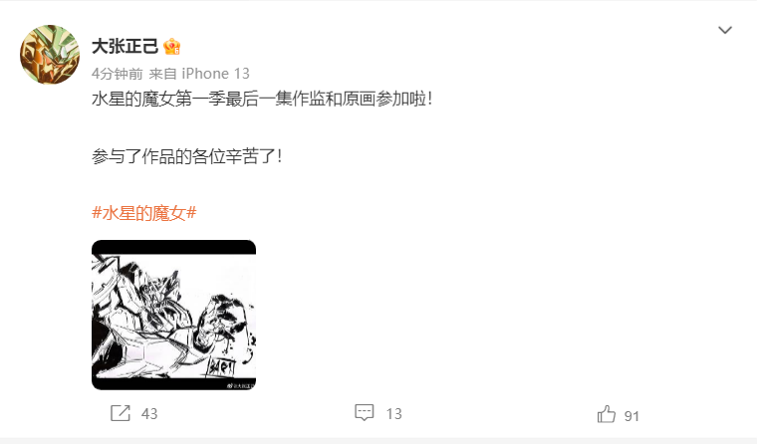Click the crown VIP badge beside username

pyautogui.click(x=172, y=47)
